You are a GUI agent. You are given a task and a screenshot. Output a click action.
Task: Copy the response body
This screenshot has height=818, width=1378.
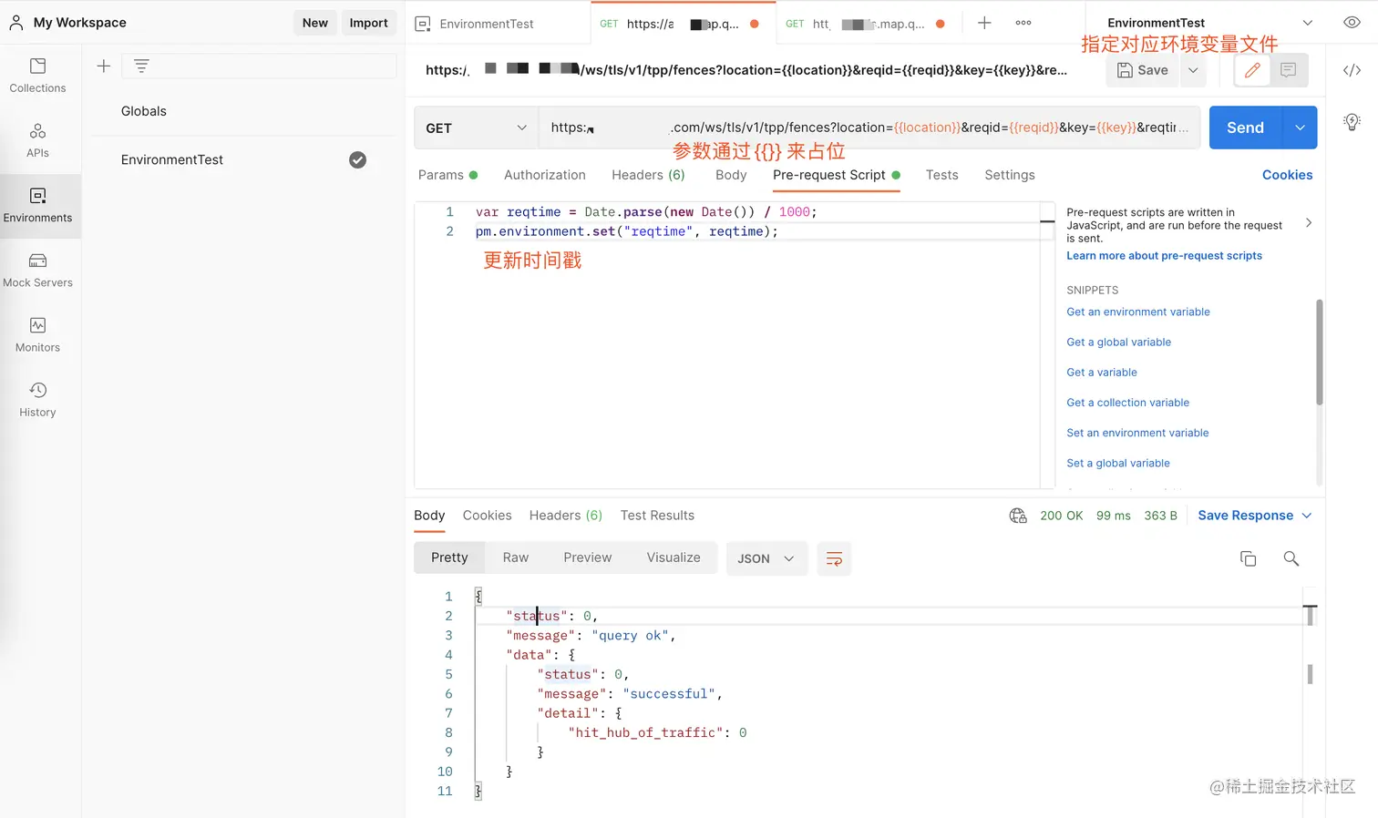point(1249,558)
